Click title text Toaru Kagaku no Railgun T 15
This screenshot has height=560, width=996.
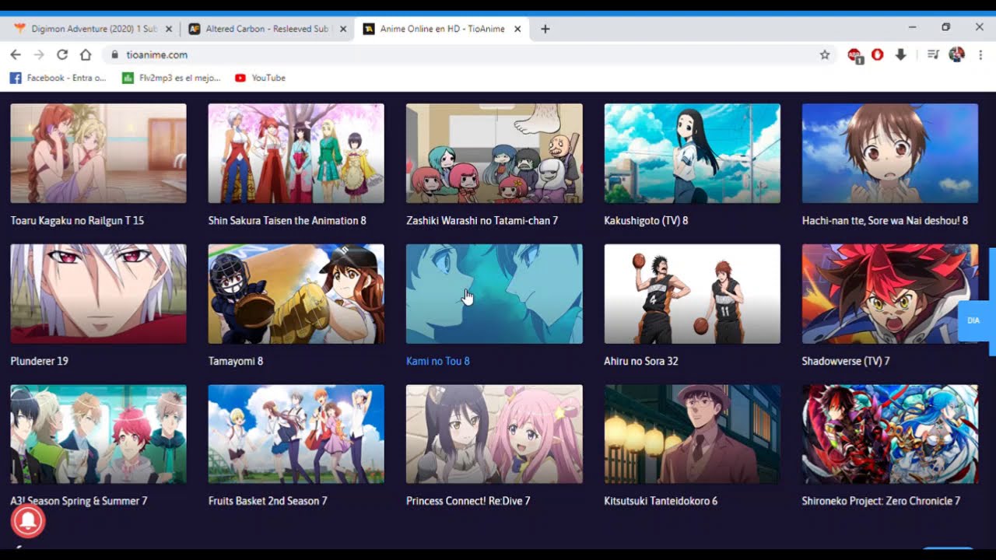[x=77, y=221]
